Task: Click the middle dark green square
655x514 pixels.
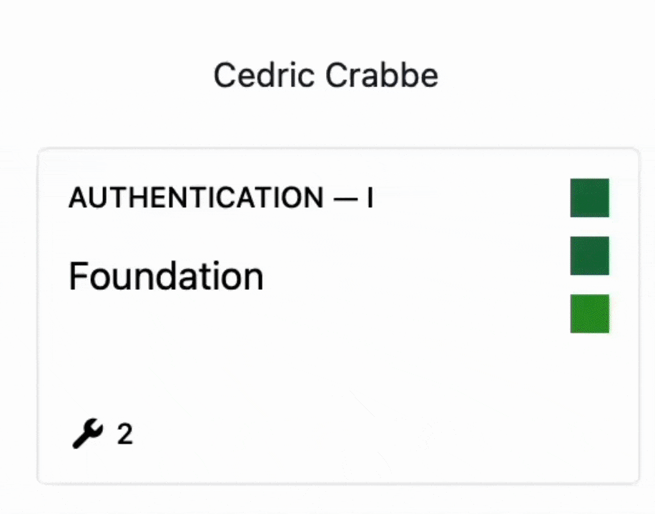Action: [x=589, y=256]
